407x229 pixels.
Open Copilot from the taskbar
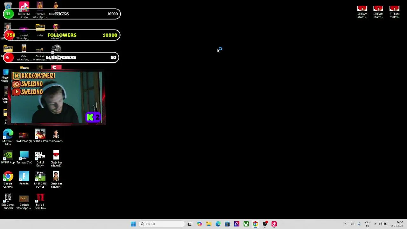pos(199,224)
